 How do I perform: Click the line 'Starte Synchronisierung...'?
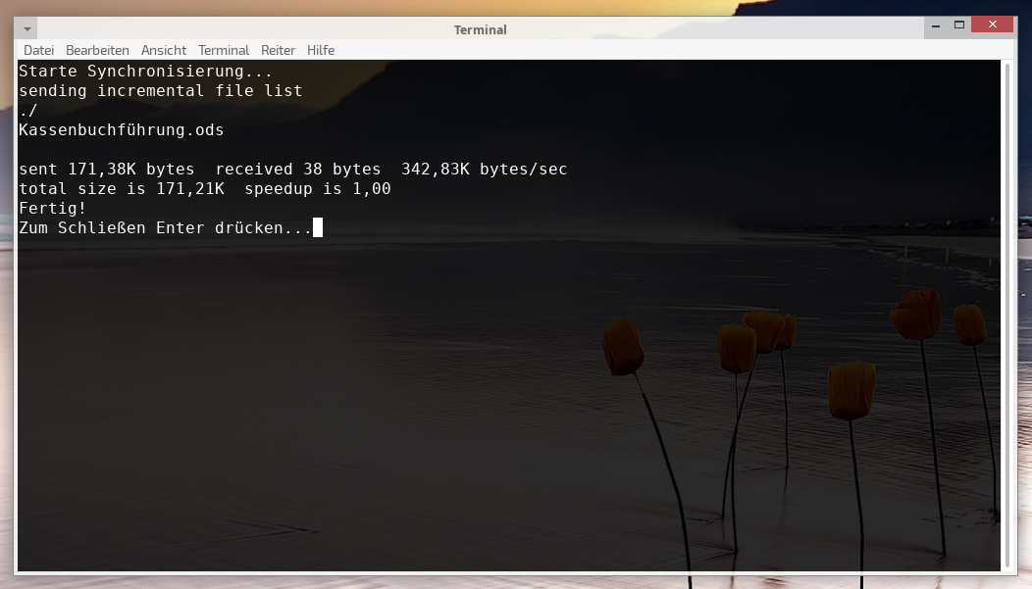[x=145, y=71]
